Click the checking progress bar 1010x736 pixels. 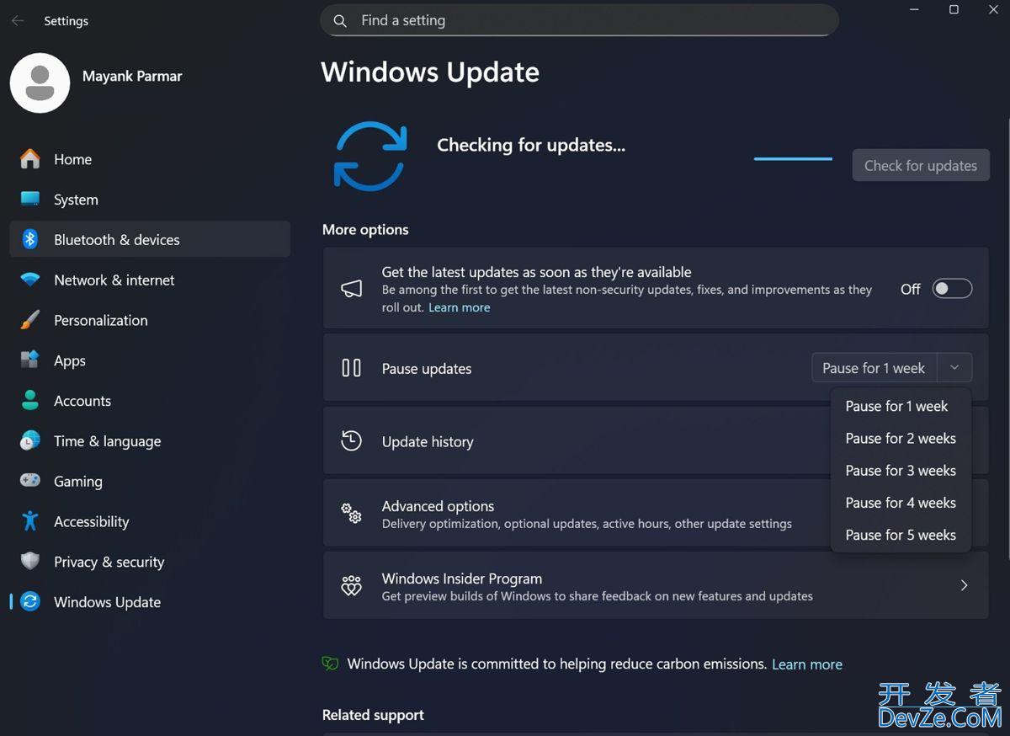click(x=793, y=158)
